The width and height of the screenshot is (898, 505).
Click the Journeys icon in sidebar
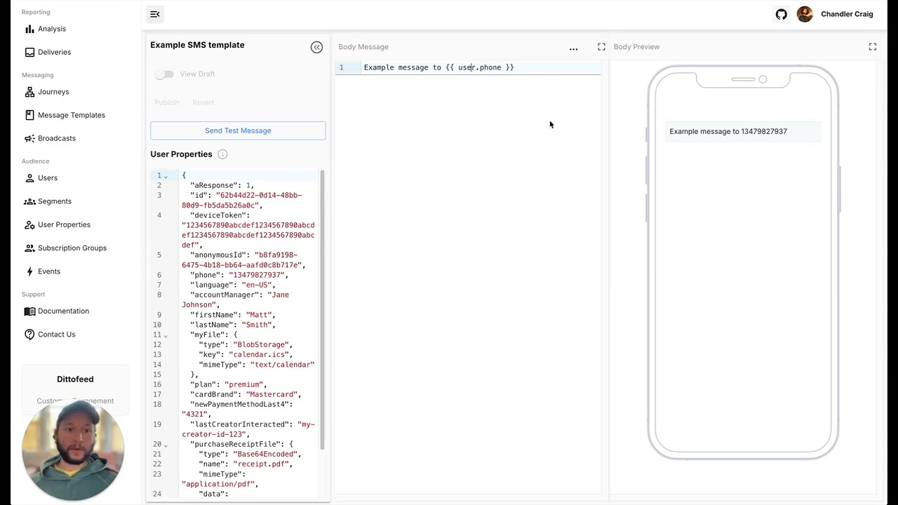tap(29, 92)
